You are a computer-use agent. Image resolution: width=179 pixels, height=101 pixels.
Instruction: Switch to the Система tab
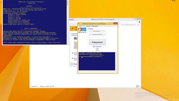click(x=88, y=26)
